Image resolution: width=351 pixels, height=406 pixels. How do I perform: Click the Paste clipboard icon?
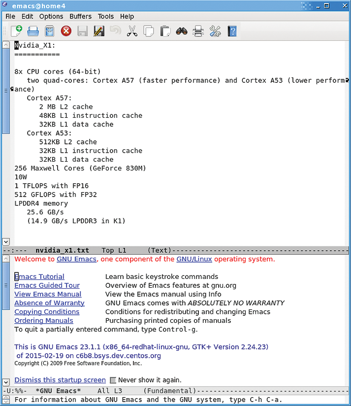165,32
